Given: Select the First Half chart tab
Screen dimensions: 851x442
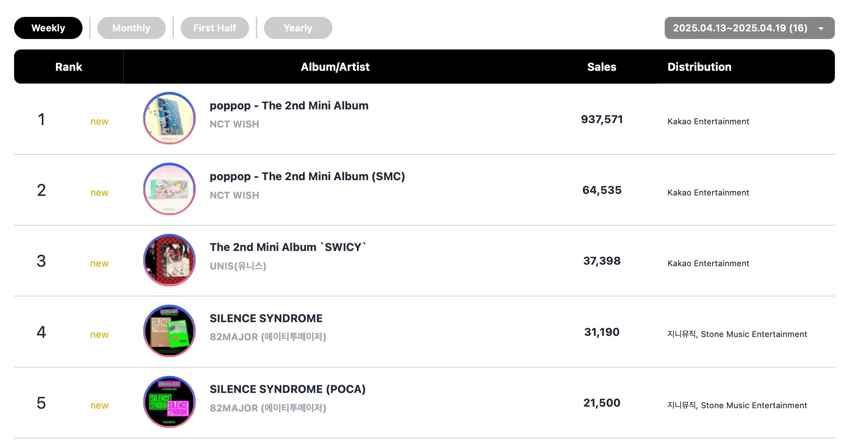Looking at the screenshot, I should (215, 28).
